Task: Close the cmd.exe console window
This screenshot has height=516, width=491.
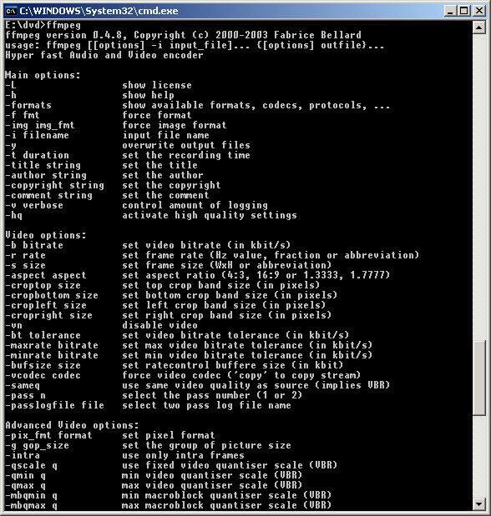Action: (479, 11)
